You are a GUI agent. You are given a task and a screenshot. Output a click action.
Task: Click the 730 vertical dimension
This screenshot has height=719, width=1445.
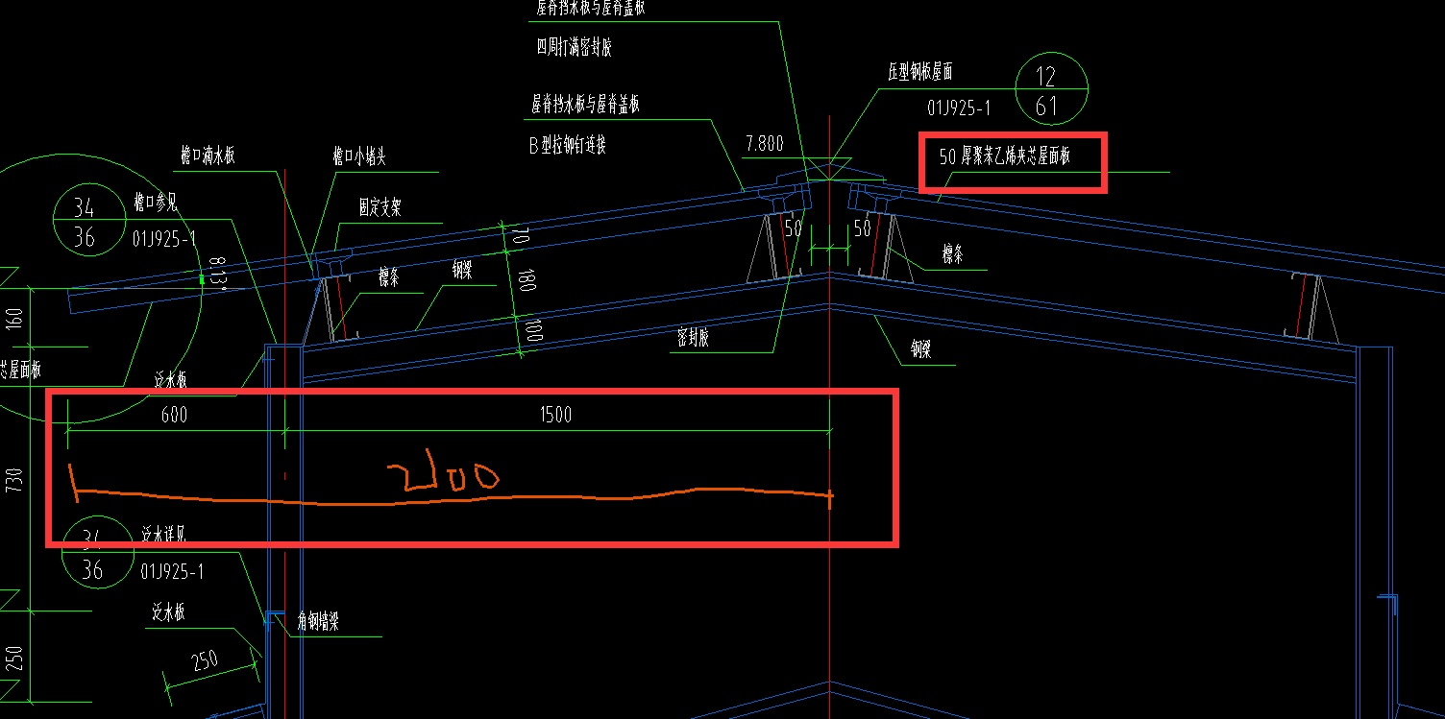coord(13,482)
